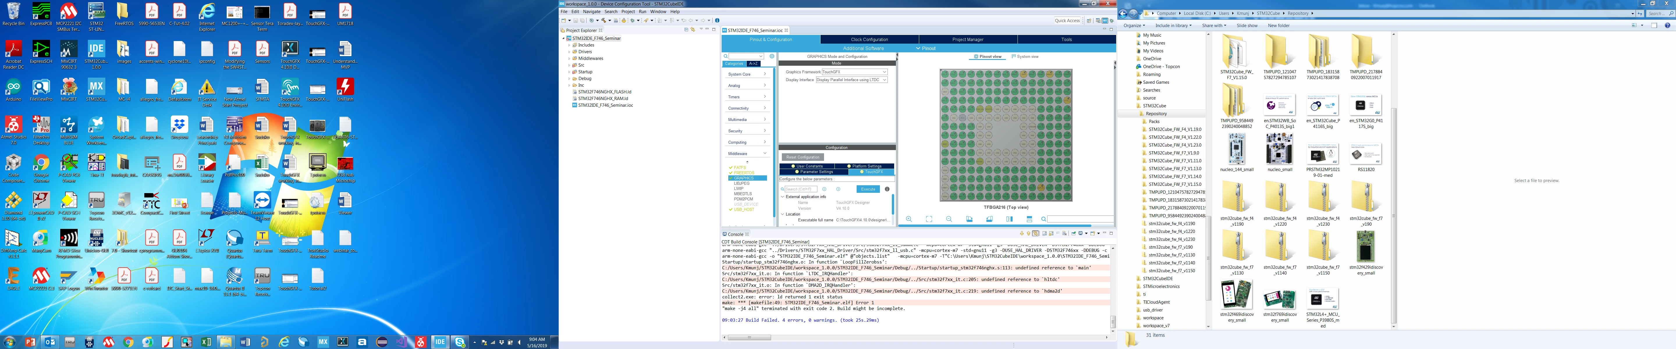1676x349 pixels.
Task: Open the Pinout dropdown menu
Action: [926, 48]
